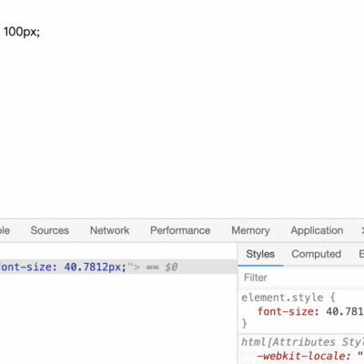Switch to the Computed styles tab
Screen dimensions: 364x364
317,254
